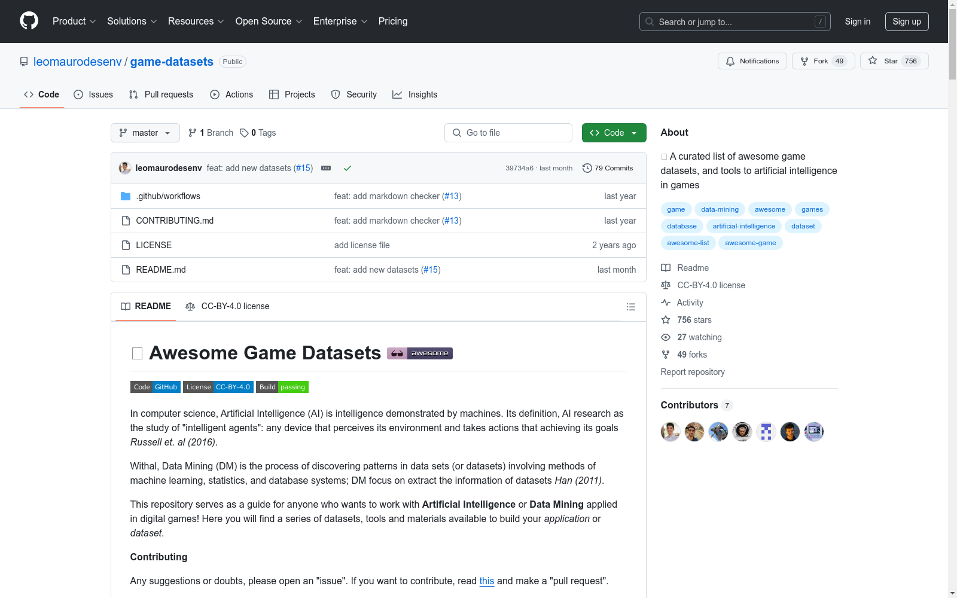The image size is (957, 598).
Task: Click the Sign in link
Action: [858, 22]
